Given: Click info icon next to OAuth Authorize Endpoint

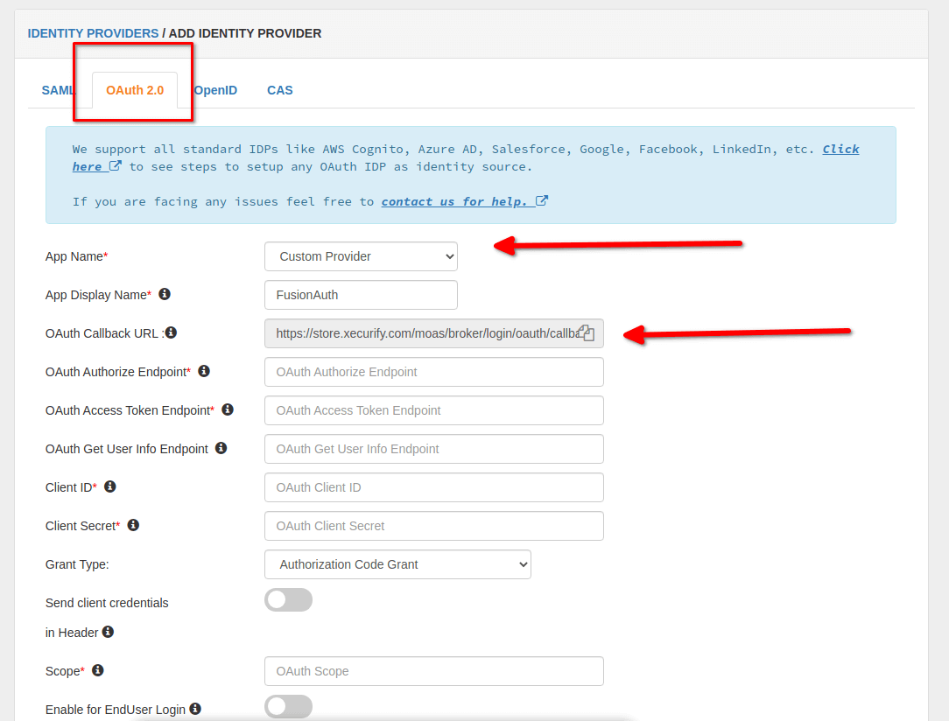Looking at the screenshot, I should click(x=204, y=371).
